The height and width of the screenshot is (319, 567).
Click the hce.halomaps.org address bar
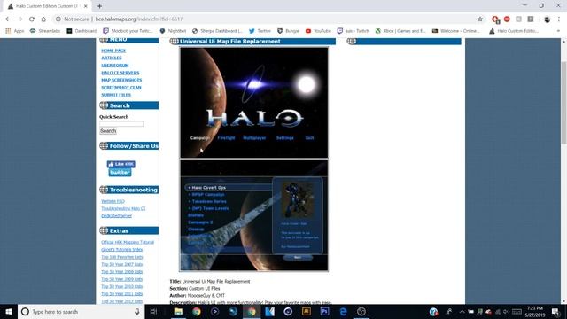(x=139, y=19)
